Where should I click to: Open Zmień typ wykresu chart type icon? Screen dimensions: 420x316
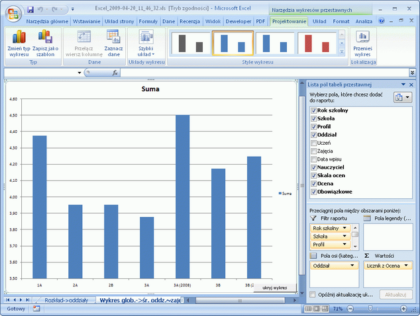[x=19, y=37]
